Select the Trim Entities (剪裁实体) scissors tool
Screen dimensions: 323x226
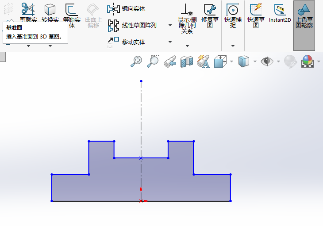point(28,9)
